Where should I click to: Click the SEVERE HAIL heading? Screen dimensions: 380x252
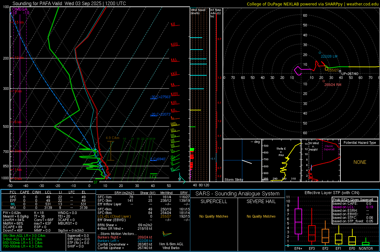coord(261,201)
